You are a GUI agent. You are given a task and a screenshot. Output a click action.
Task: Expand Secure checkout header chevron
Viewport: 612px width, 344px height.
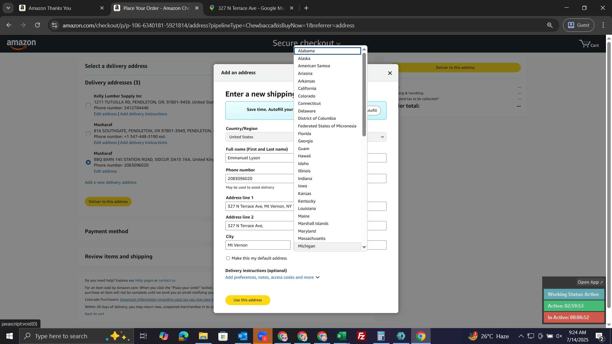click(x=338, y=44)
